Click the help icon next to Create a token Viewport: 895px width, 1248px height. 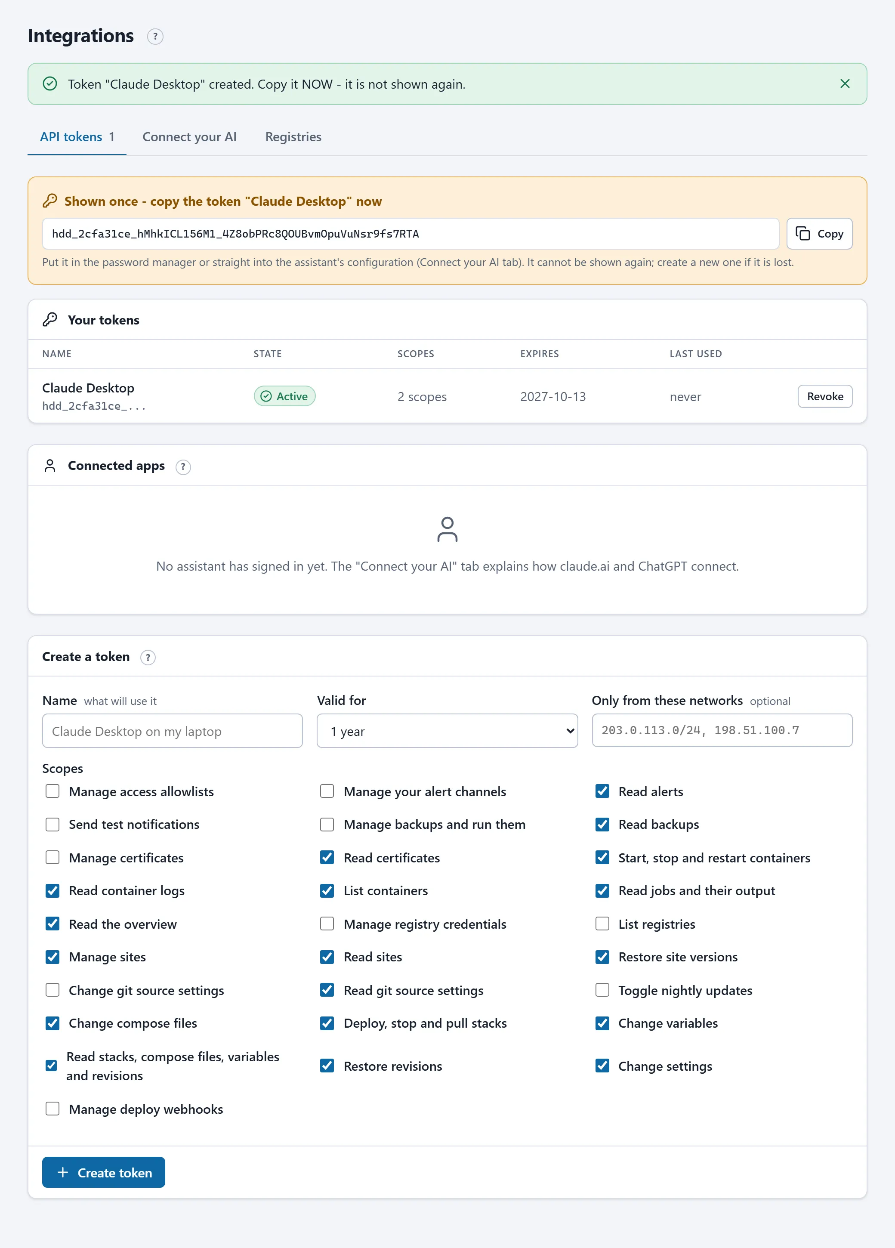148,658
